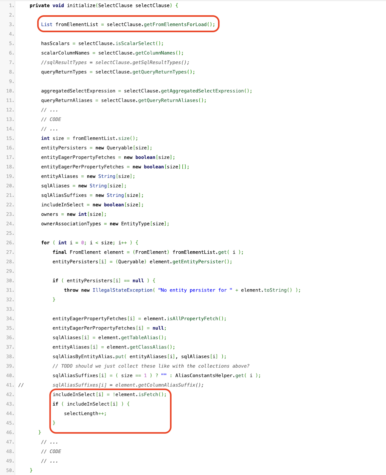This screenshot has width=386, height=475.
Task: Click 'getTableAlias' on line 36
Action: tap(140, 338)
